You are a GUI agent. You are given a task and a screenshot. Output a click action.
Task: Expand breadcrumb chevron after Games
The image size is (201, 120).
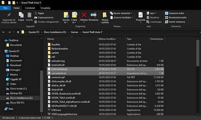(x=80, y=32)
